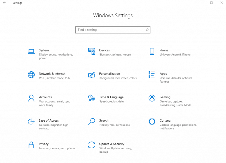Click 'Speech, region, date' text

[112, 102]
